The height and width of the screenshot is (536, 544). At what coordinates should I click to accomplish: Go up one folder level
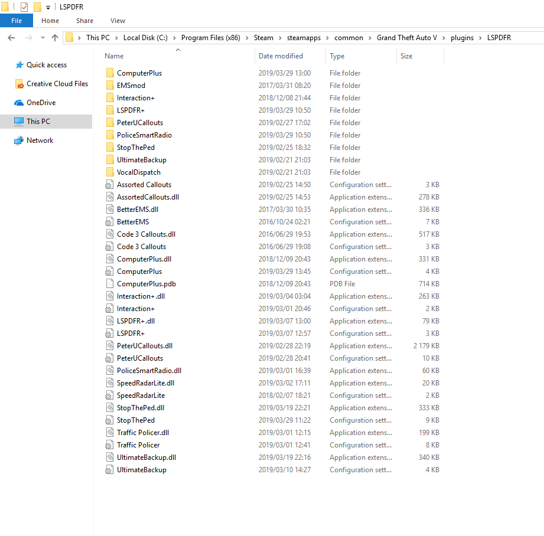55,38
